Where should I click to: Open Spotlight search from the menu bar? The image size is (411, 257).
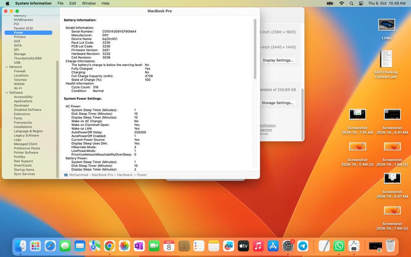click(x=351, y=3)
